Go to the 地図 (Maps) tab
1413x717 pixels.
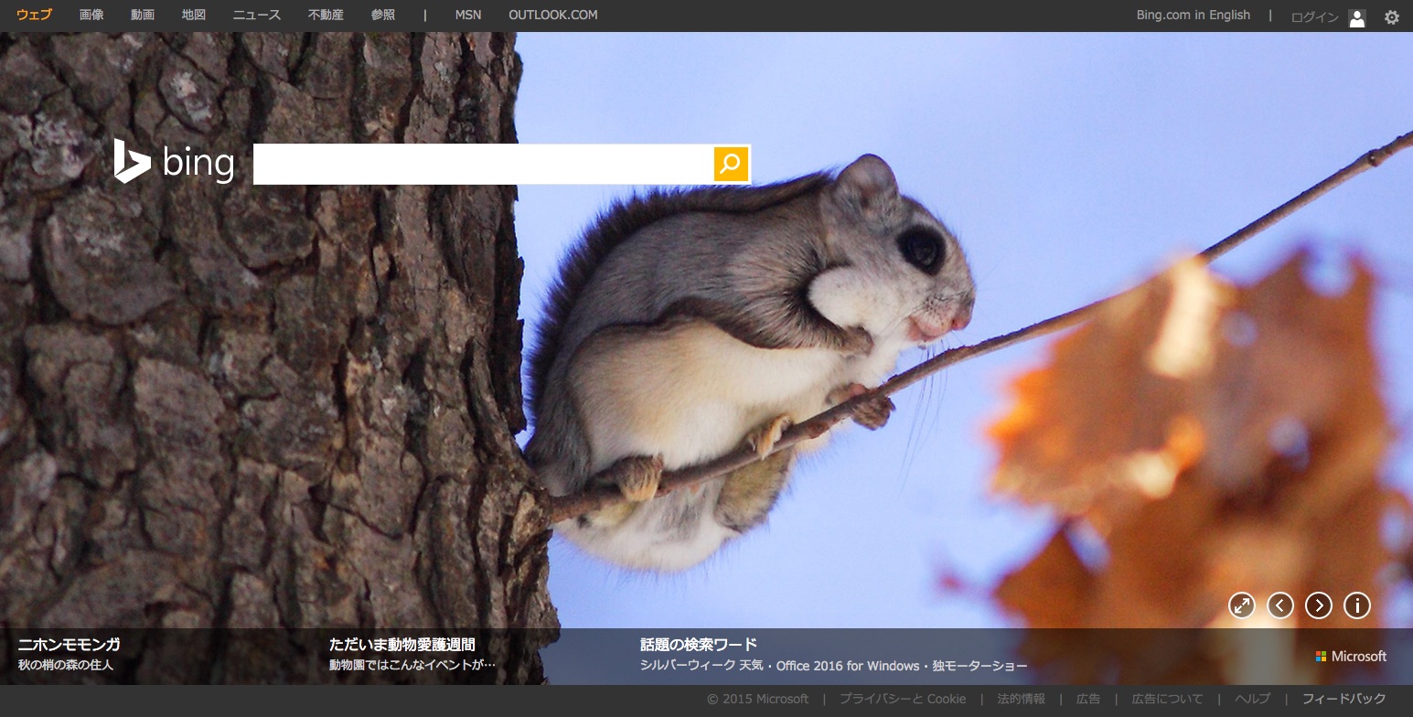(x=194, y=16)
